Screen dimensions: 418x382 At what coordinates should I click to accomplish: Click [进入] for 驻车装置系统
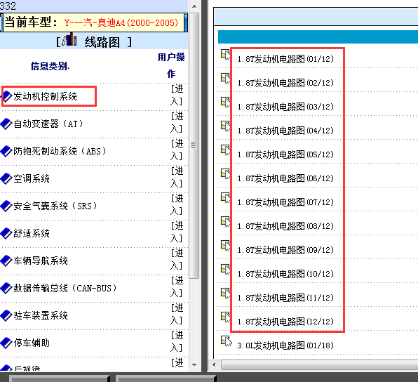click(177, 314)
